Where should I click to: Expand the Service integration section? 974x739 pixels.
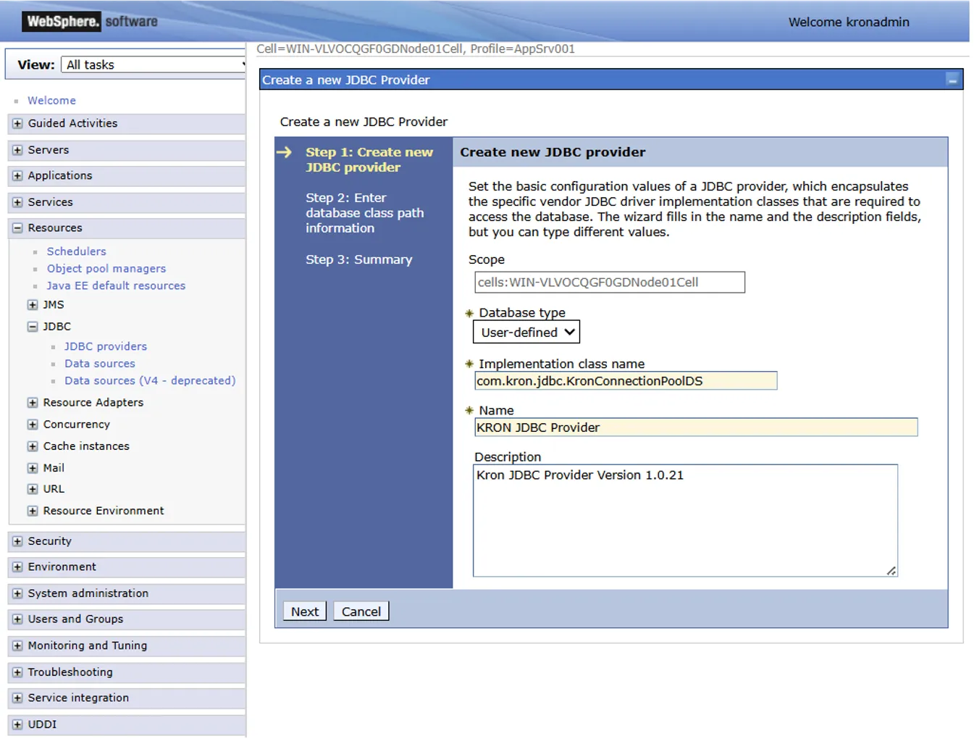tap(17, 698)
